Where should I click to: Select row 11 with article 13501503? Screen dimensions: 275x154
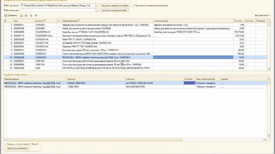135,61
